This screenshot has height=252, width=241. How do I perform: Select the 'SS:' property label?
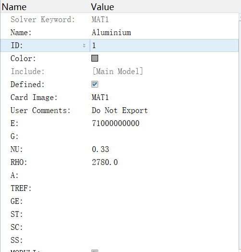click(x=17, y=240)
